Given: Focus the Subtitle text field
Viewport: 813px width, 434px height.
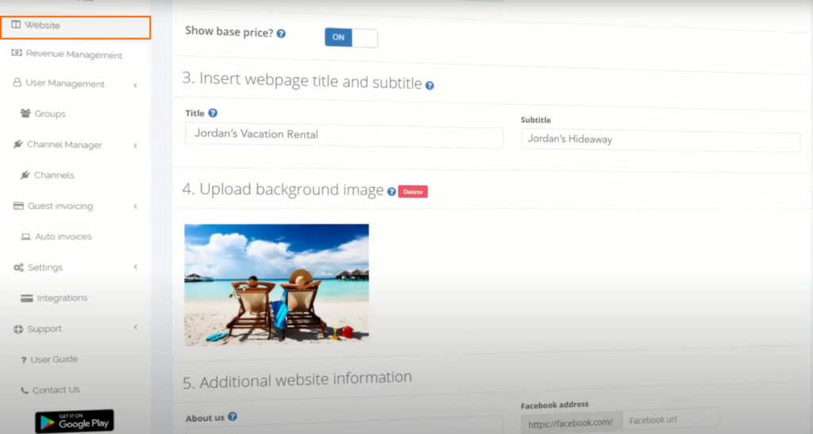Looking at the screenshot, I should 660,140.
